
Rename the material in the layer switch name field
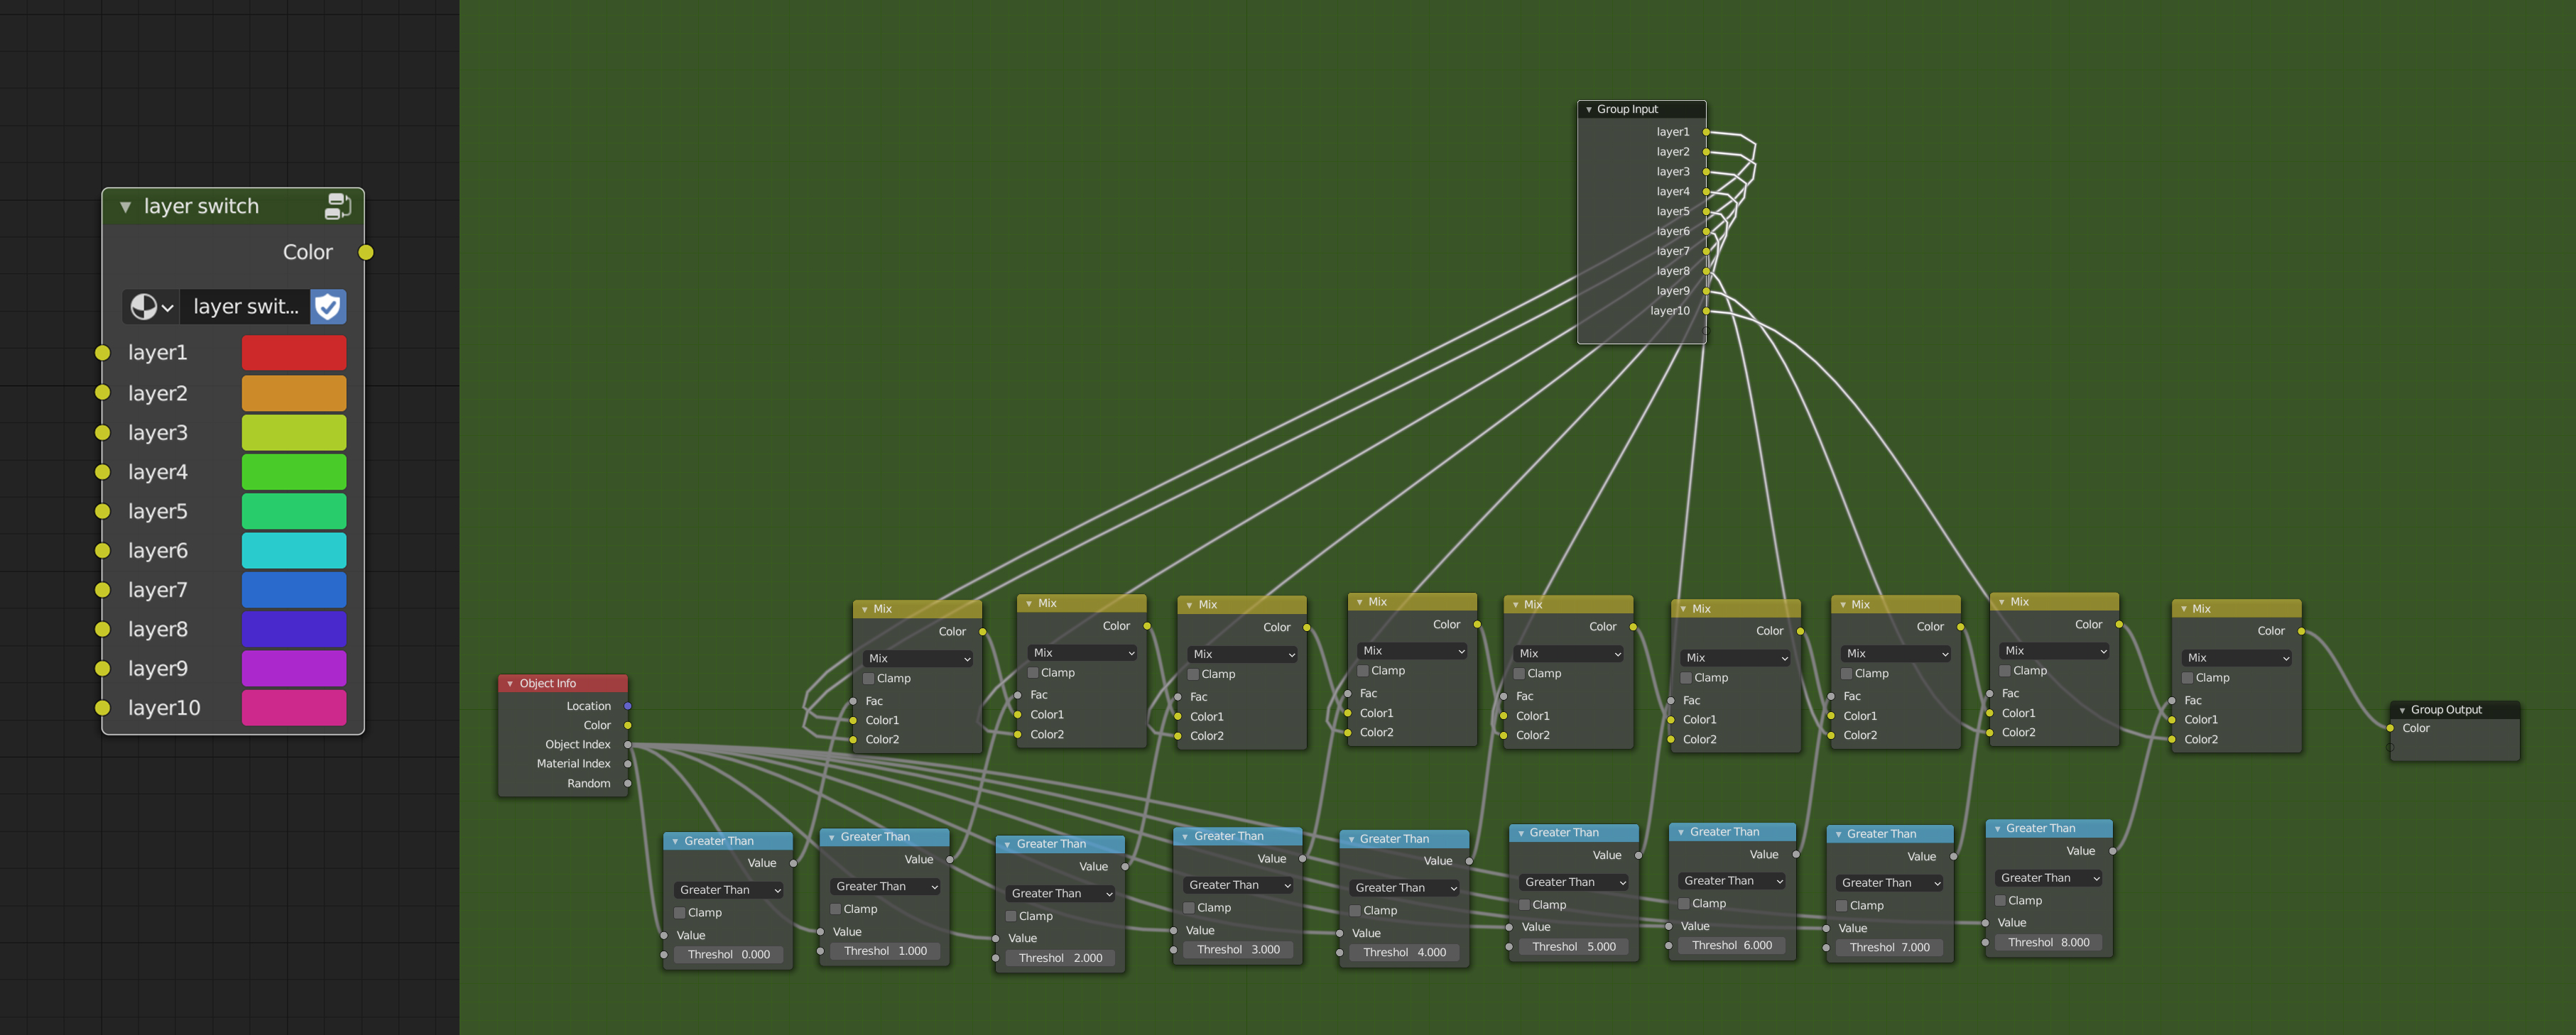(x=245, y=307)
